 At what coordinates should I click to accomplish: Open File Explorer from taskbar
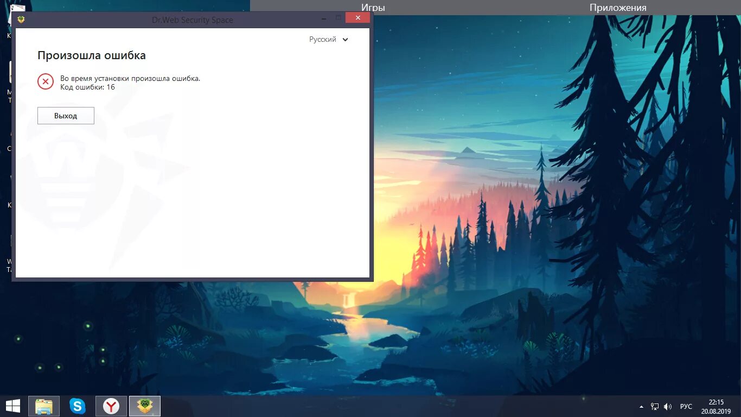(44, 406)
